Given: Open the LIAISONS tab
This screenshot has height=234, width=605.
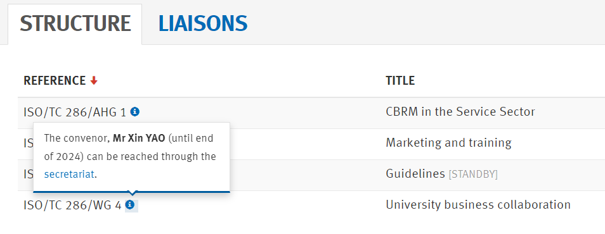Looking at the screenshot, I should [202, 23].
